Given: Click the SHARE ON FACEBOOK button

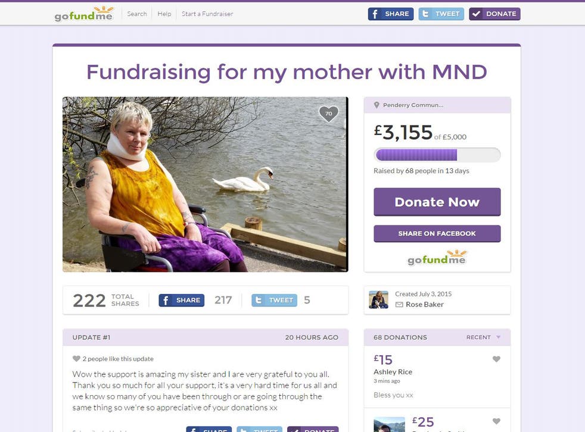Looking at the screenshot, I should pos(437,234).
